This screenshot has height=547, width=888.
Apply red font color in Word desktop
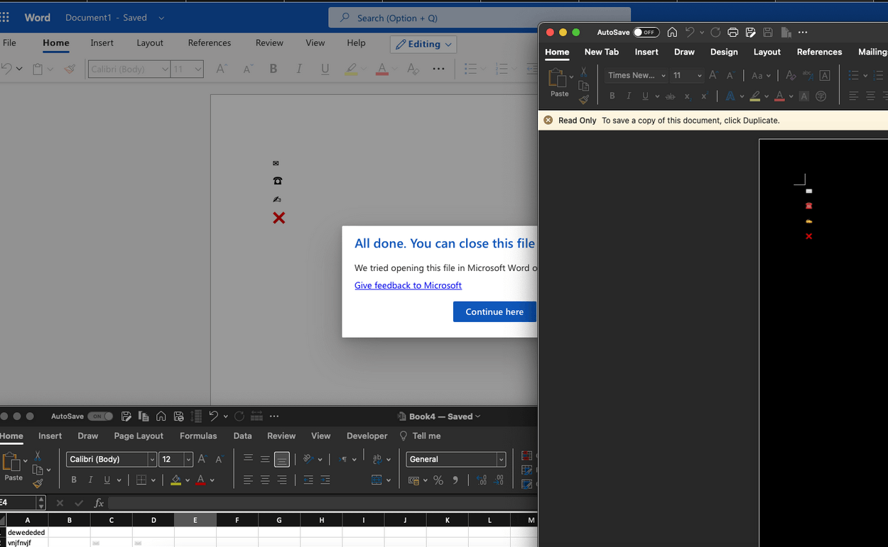pyautogui.click(x=779, y=96)
